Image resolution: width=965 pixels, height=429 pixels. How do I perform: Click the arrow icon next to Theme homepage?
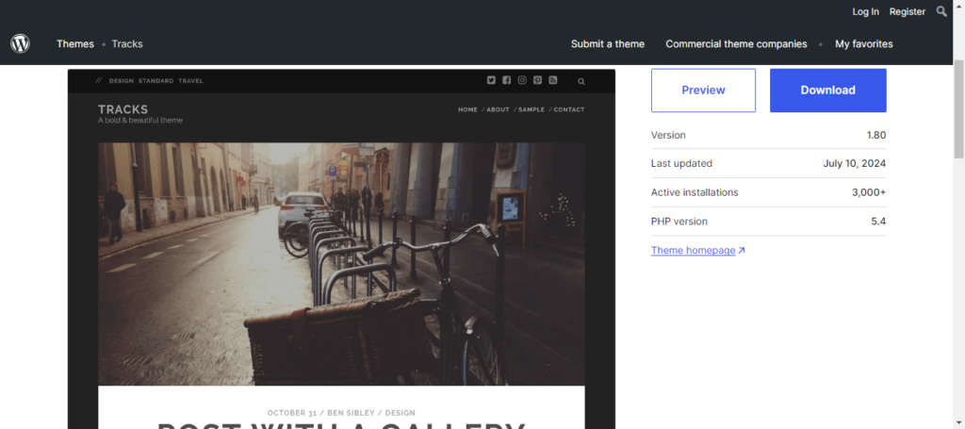[742, 251]
